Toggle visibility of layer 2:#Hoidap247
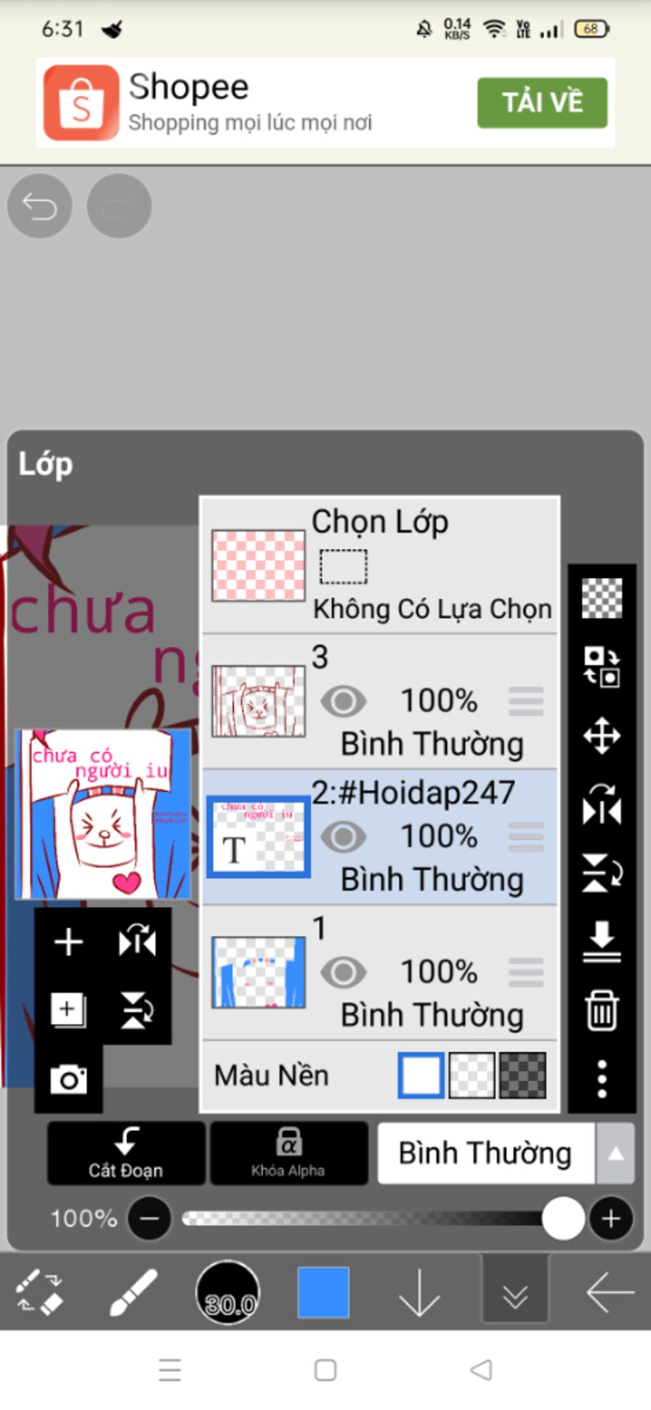This screenshot has width=651, height=1410. (343, 837)
